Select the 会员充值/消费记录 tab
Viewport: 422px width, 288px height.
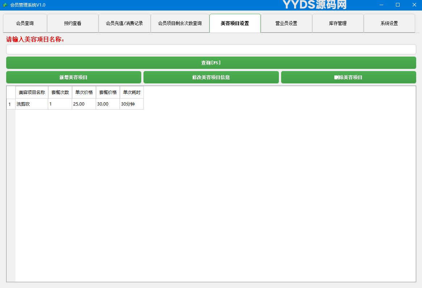pyautogui.click(x=125, y=23)
